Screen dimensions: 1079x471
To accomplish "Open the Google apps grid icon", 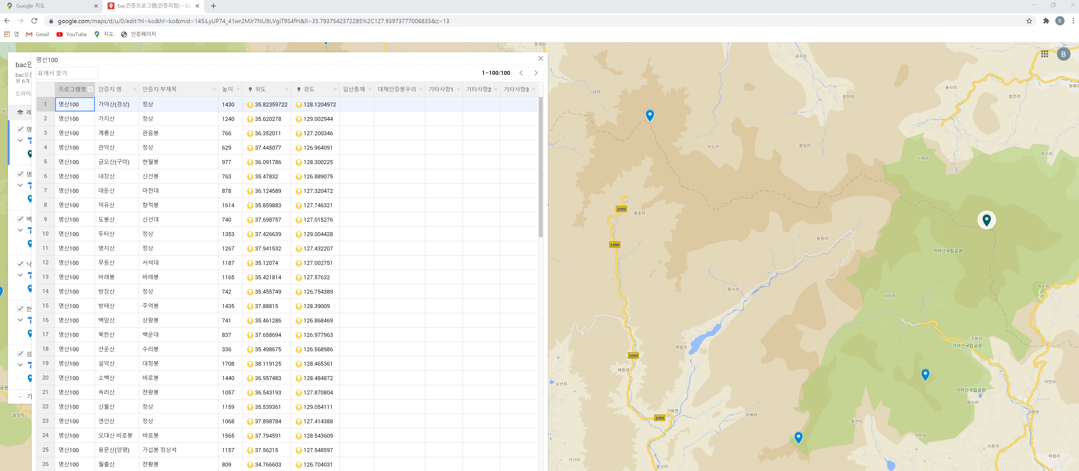I will (x=1044, y=54).
